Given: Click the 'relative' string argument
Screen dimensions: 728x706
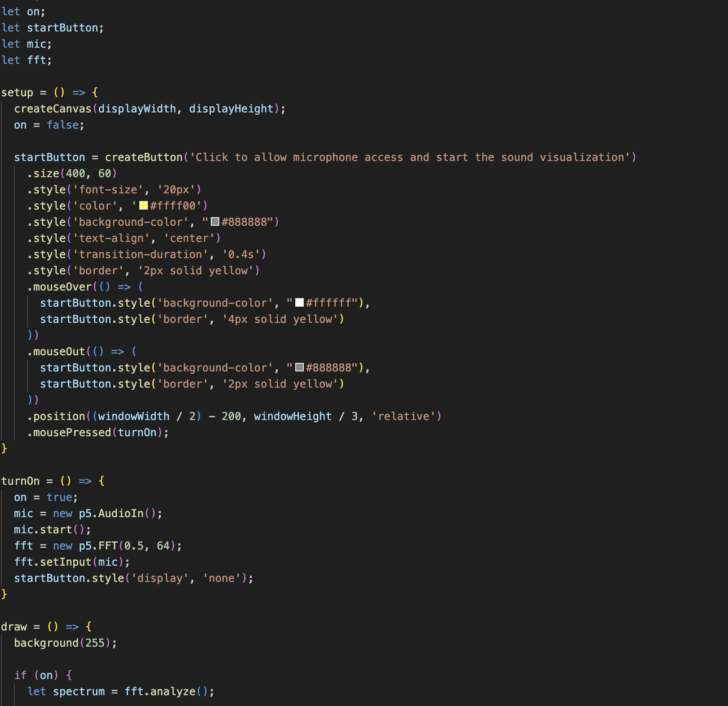Looking at the screenshot, I should click(403, 416).
